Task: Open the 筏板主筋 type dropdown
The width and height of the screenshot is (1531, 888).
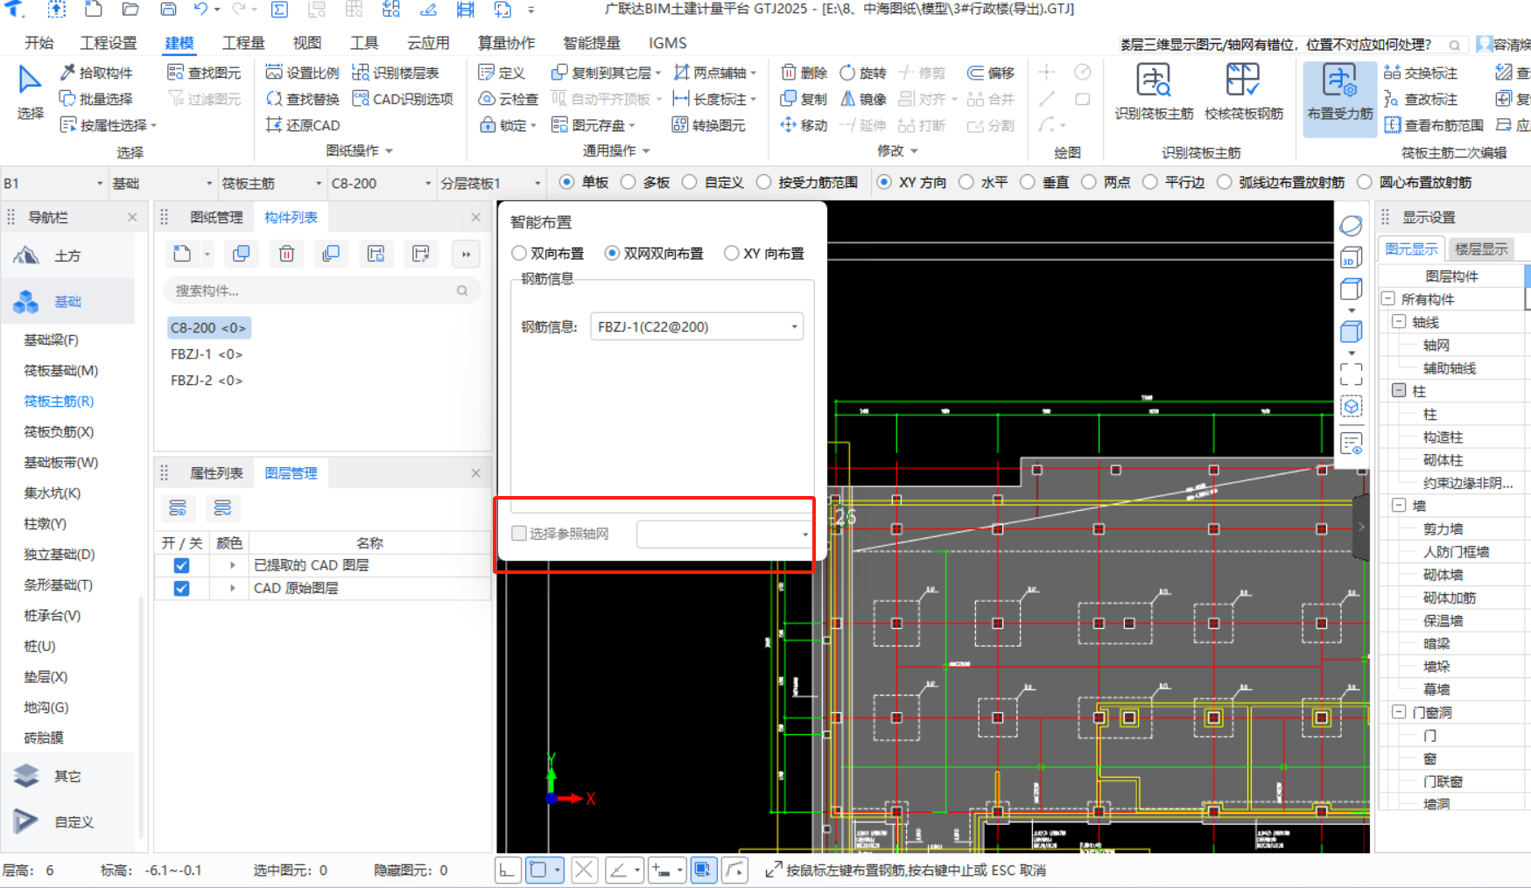Action: tap(270, 183)
